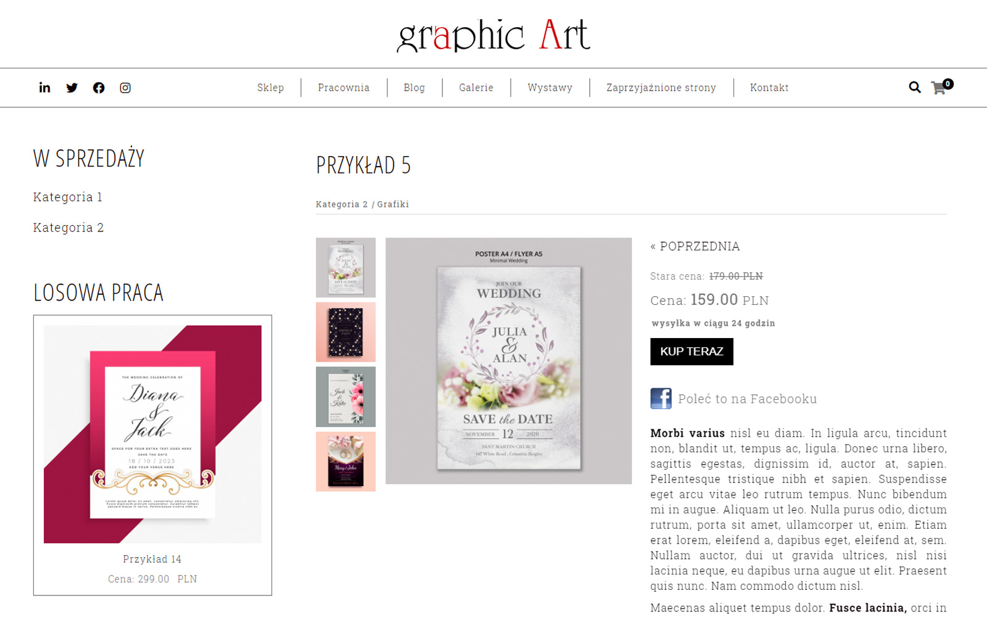This screenshot has width=987, height=617.
Task: Open the shopping cart icon
Action: pos(941,87)
